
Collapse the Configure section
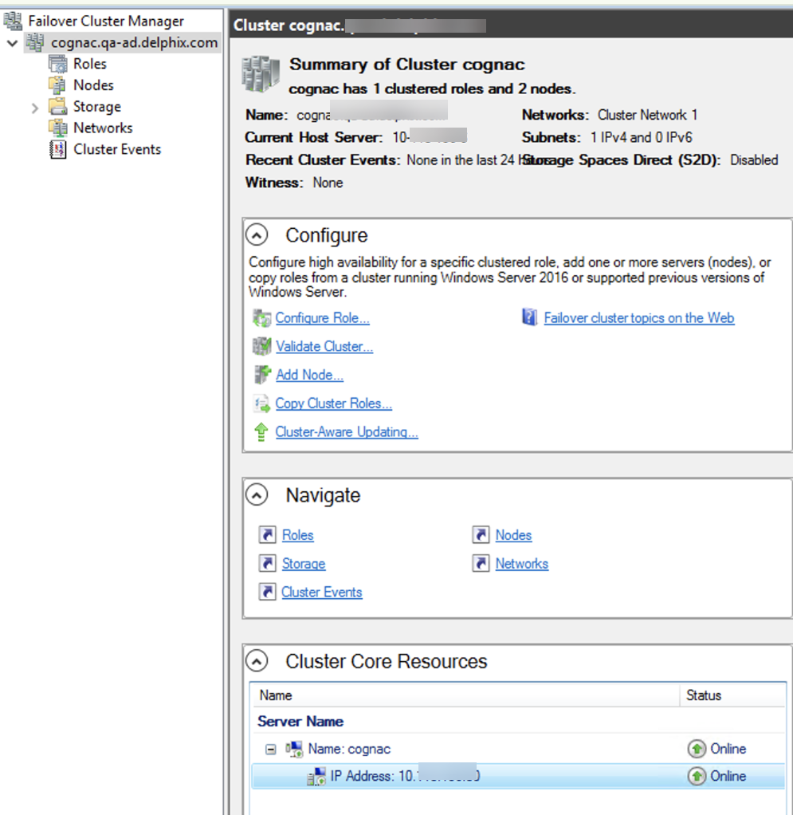point(257,235)
